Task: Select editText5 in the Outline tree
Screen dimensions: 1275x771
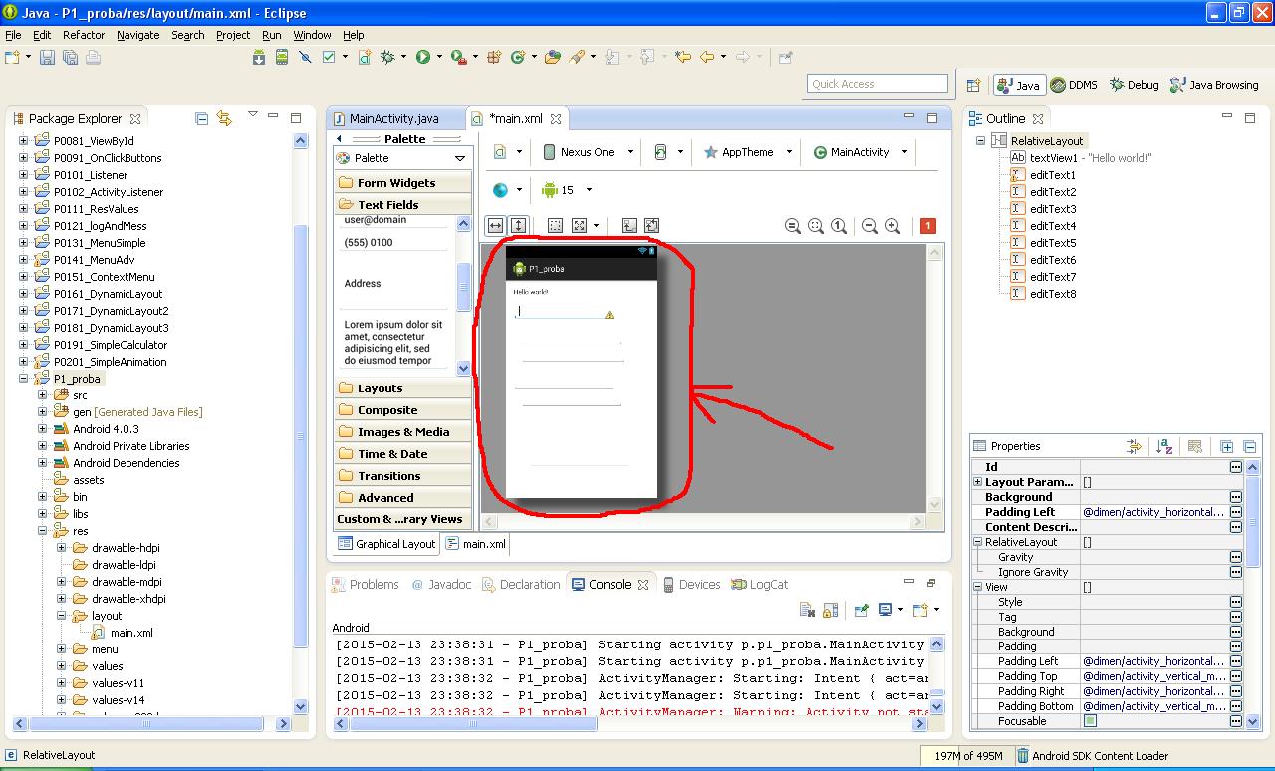Action: tap(1052, 243)
